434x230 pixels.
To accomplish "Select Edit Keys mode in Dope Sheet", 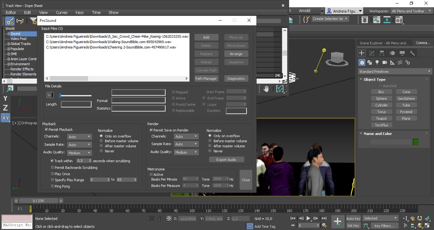I will pyautogui.click(x=10, y=21).
